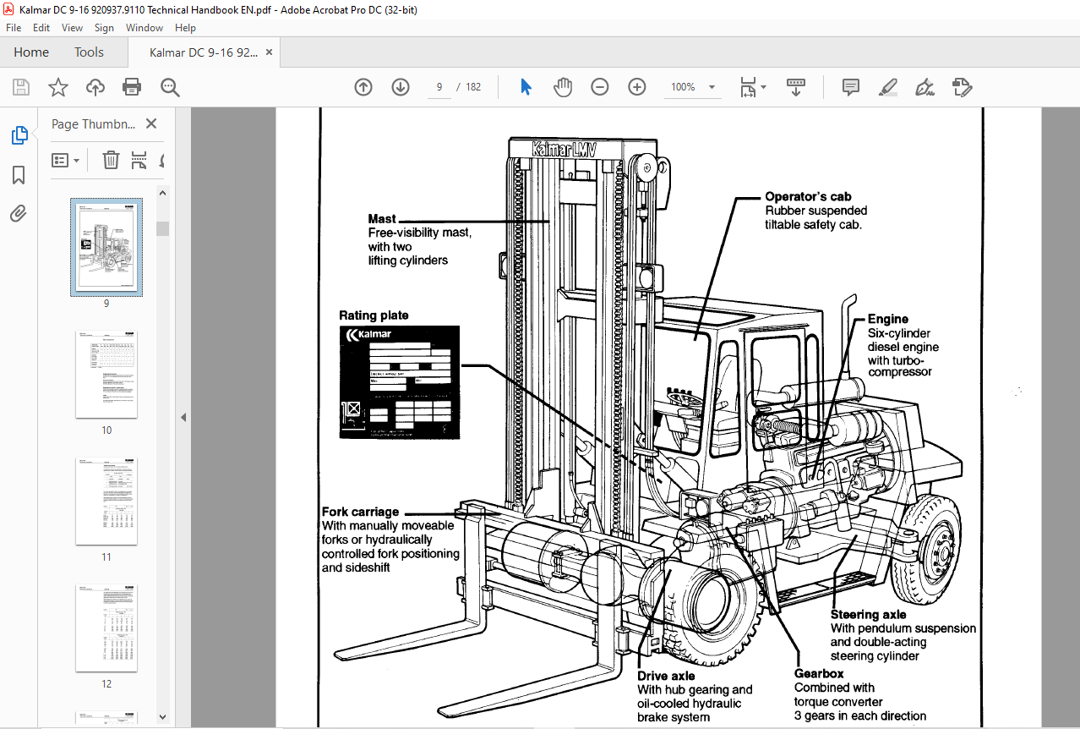The width and height of the screenshot is (1080, 729).
Task: Click the "Engine" label heading
Action: [888, 319]
